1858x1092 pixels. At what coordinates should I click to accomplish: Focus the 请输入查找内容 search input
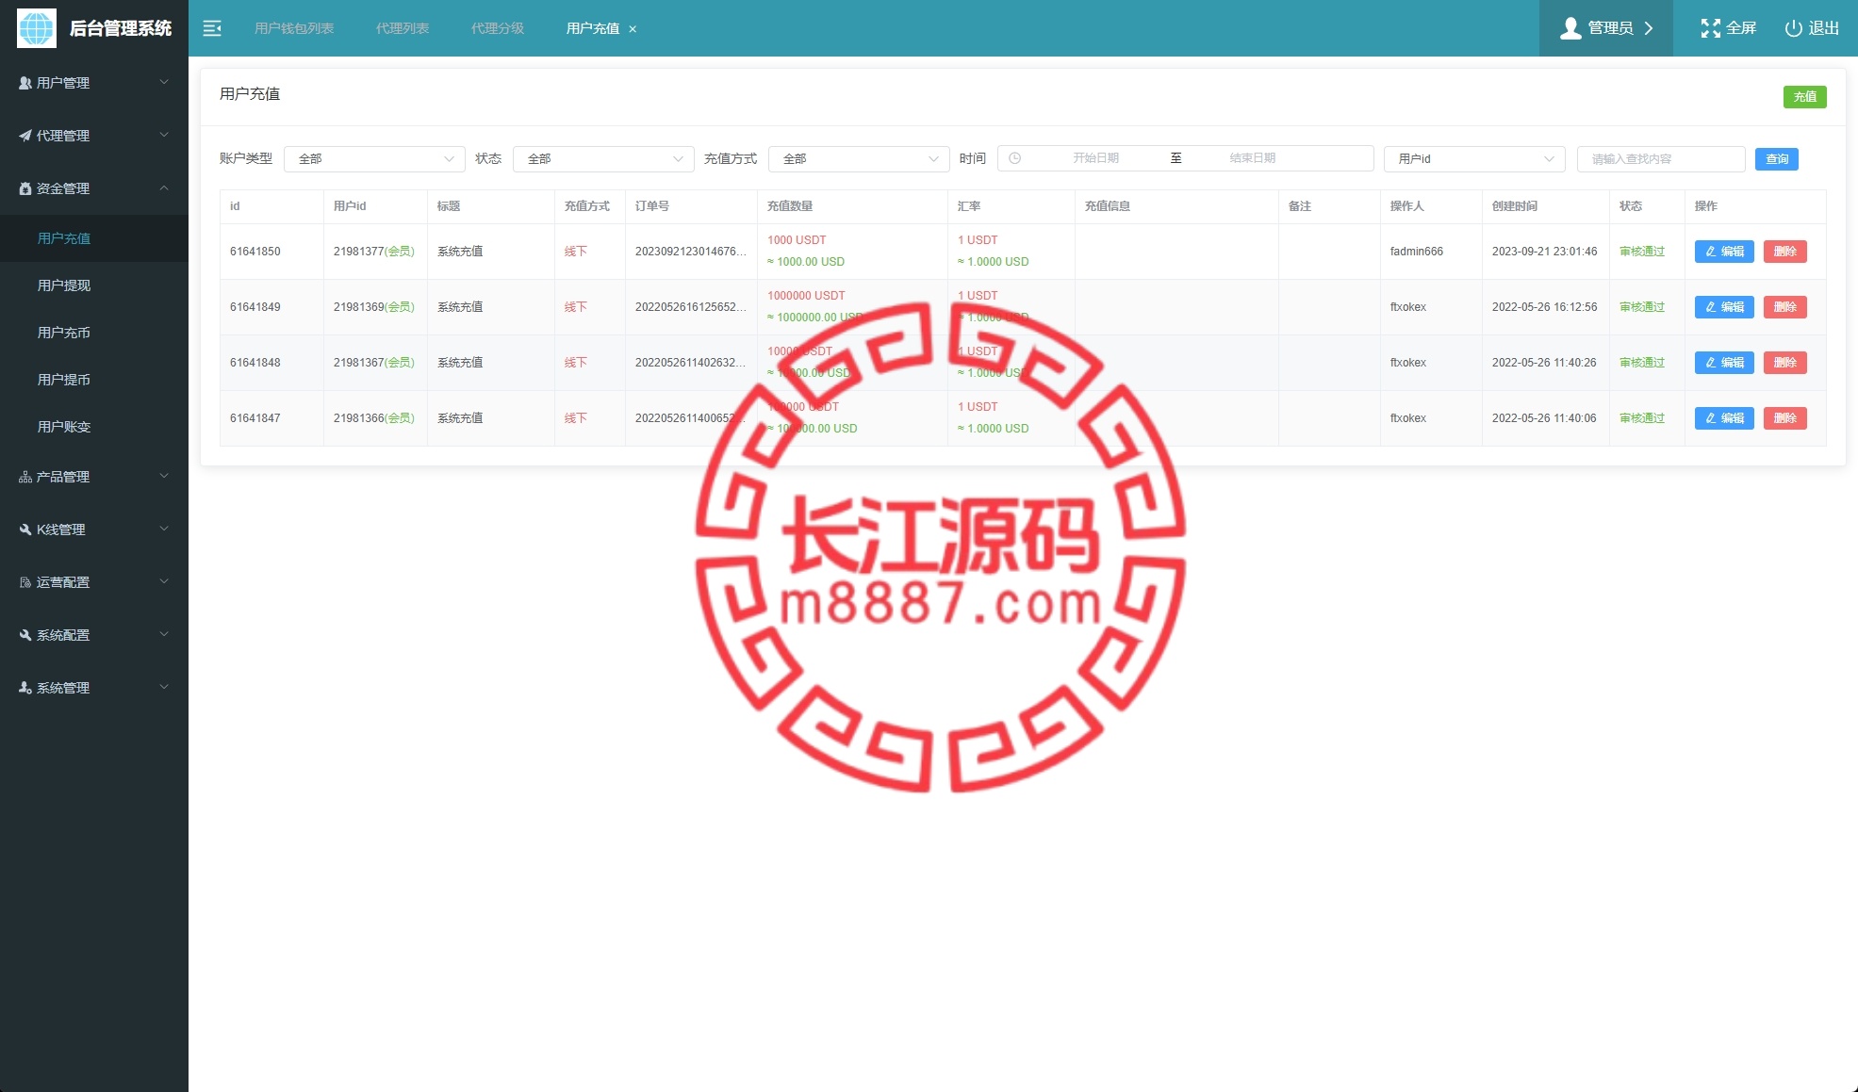pyautogui.click(x=1661, y=159)
